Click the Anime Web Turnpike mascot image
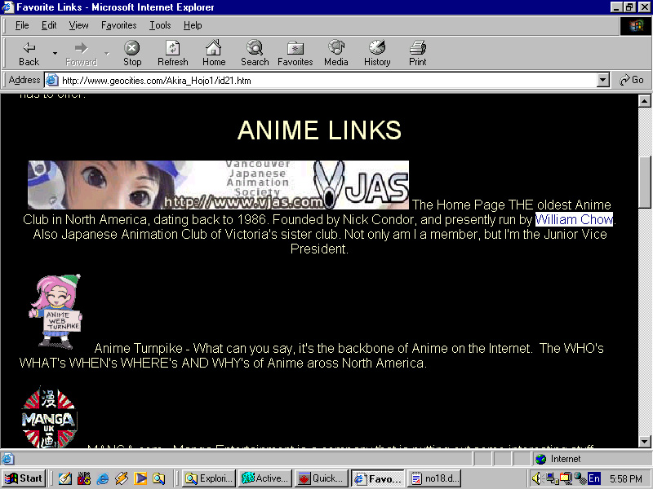653x489 pixels. pos(55,311)
